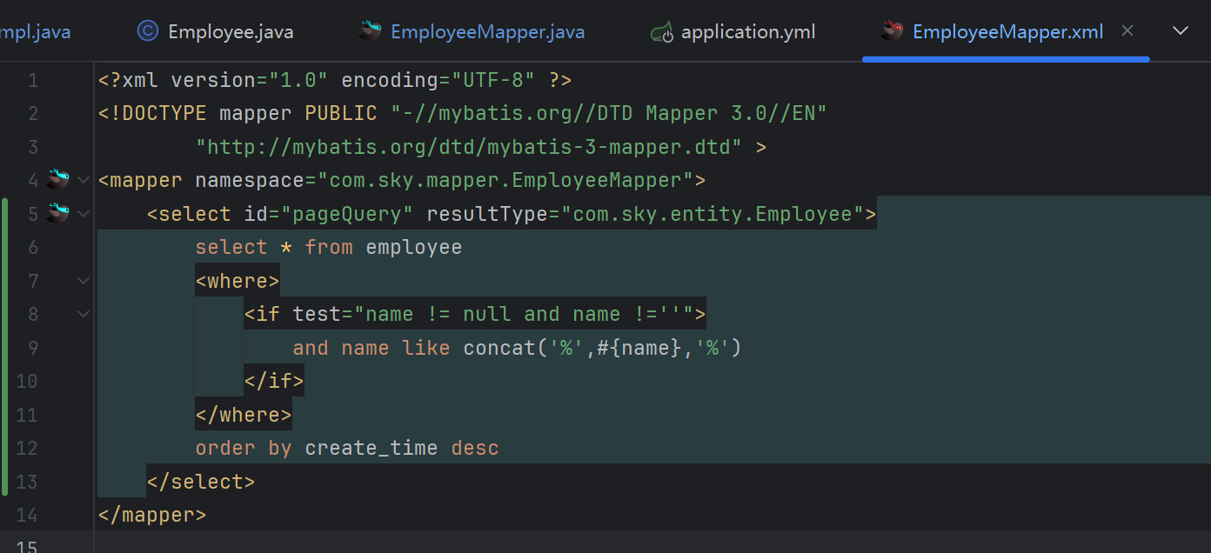The image size is (1211, 553).
Task: Place the cursor on the create_time text
Action: click(x=371, y=449)
